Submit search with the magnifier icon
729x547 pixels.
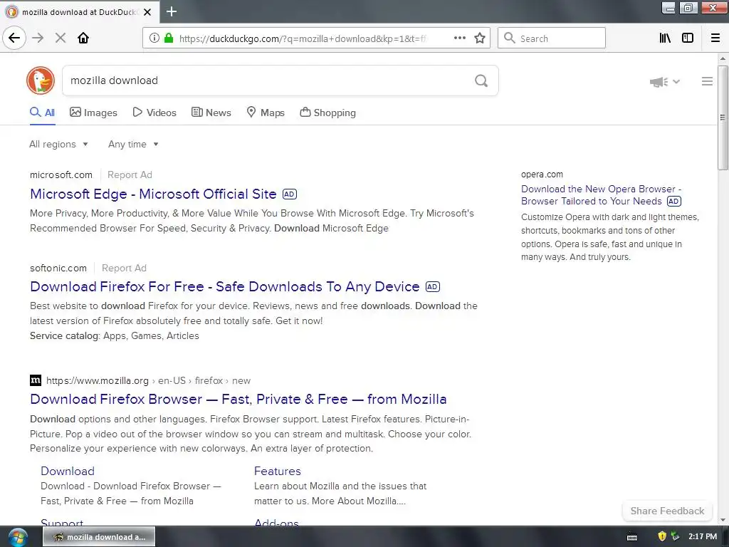pyautogui.click(x=481, y=81)
